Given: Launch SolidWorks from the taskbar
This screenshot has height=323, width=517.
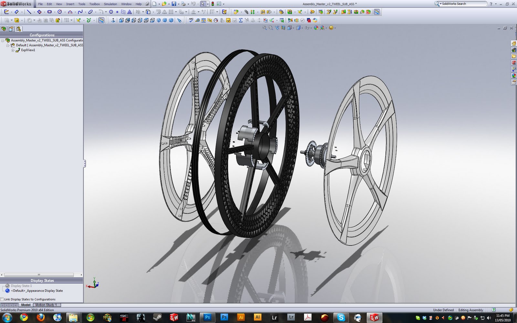Looking at the screenshot, I should (174, 317).
